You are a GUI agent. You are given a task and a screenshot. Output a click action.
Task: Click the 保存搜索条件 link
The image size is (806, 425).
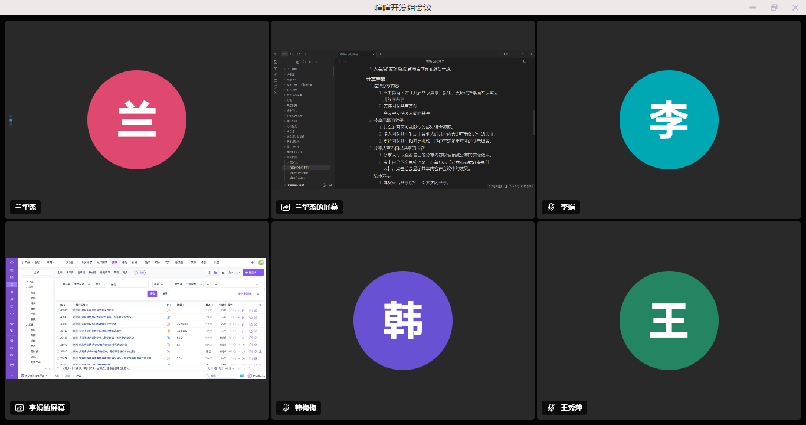pyautogui.click(x=245, y=294)
